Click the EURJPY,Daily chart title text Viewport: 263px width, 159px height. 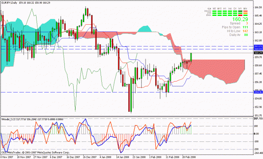pos(9,3)
